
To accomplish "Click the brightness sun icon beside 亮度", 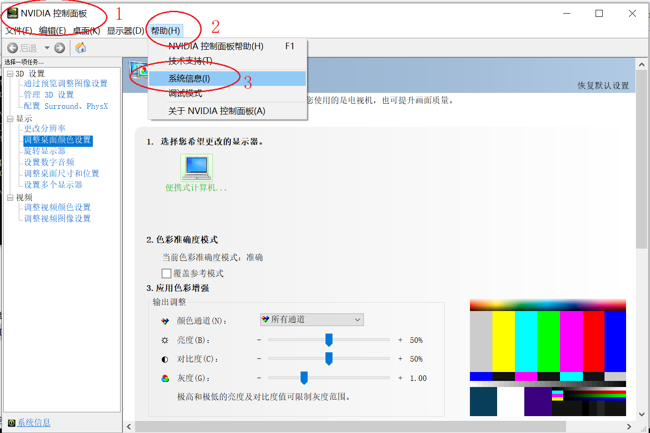I will (x=165, y=340).
